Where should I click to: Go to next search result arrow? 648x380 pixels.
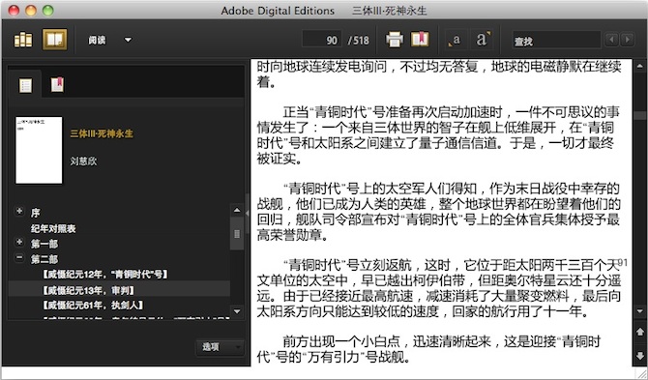(x=627, y=40)
